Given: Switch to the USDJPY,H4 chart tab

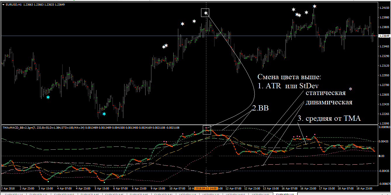Looking at the screenshot, I should [187, 194].
